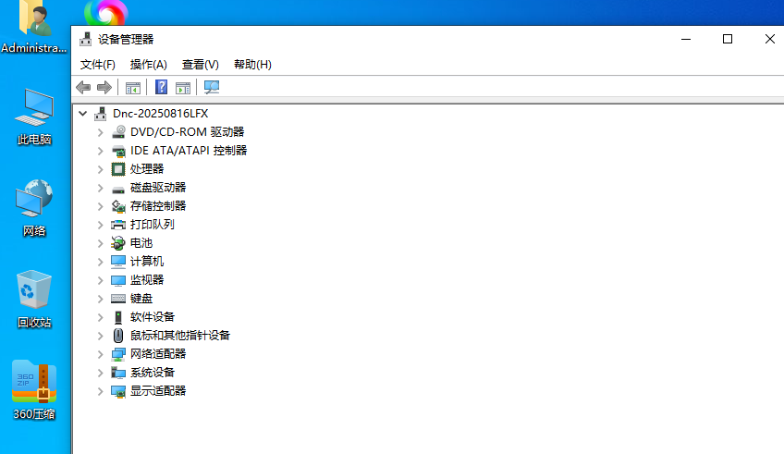784x454 pixels.
Task: Expand the 键盘 category
Action: coord(100,299)
